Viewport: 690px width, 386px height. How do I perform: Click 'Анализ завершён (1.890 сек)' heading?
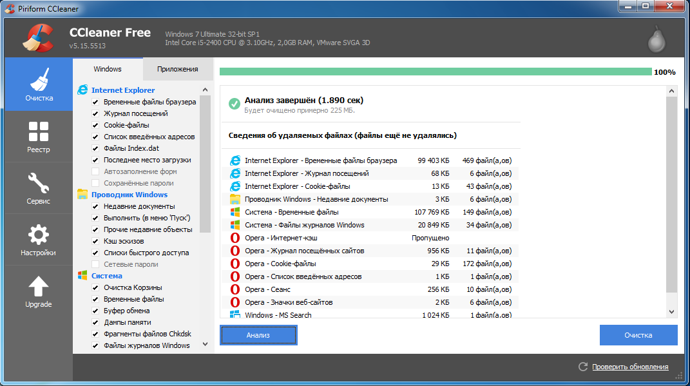point(304,100)
